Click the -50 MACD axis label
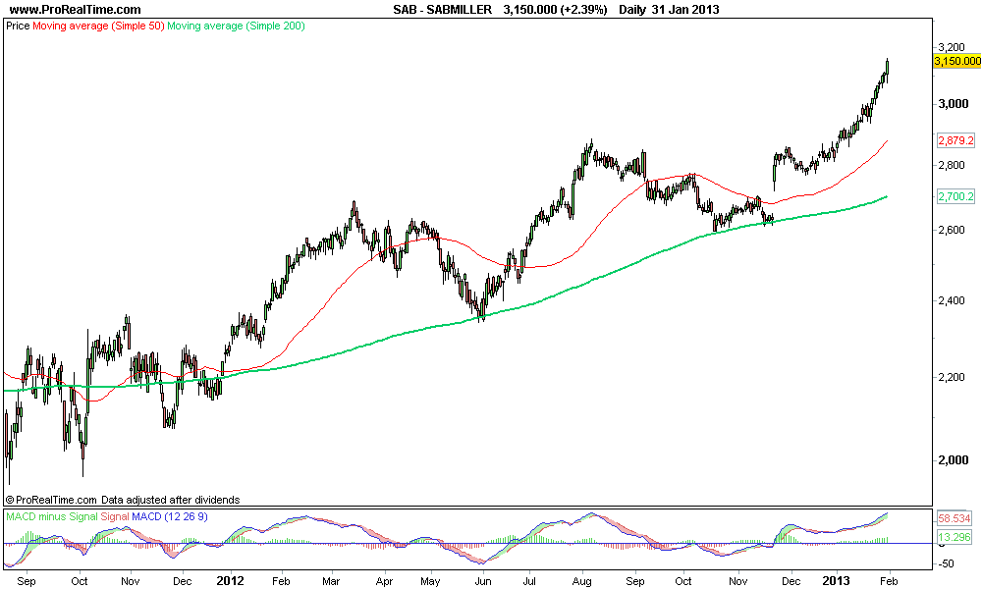 [x=946, y=563]
